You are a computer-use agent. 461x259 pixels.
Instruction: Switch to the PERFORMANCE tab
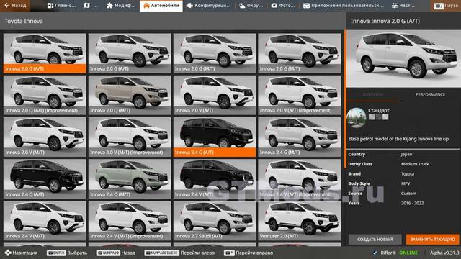click(430, 94)
